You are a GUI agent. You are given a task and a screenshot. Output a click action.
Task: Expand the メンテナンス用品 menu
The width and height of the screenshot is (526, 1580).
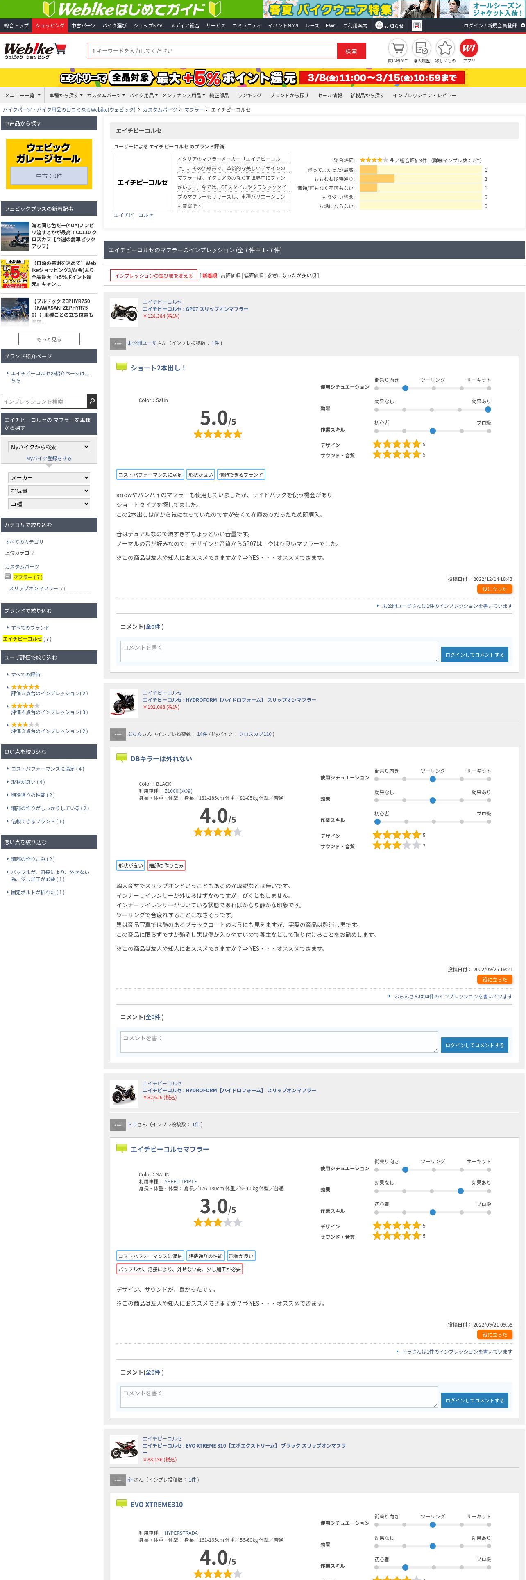[x=184, y=95]
